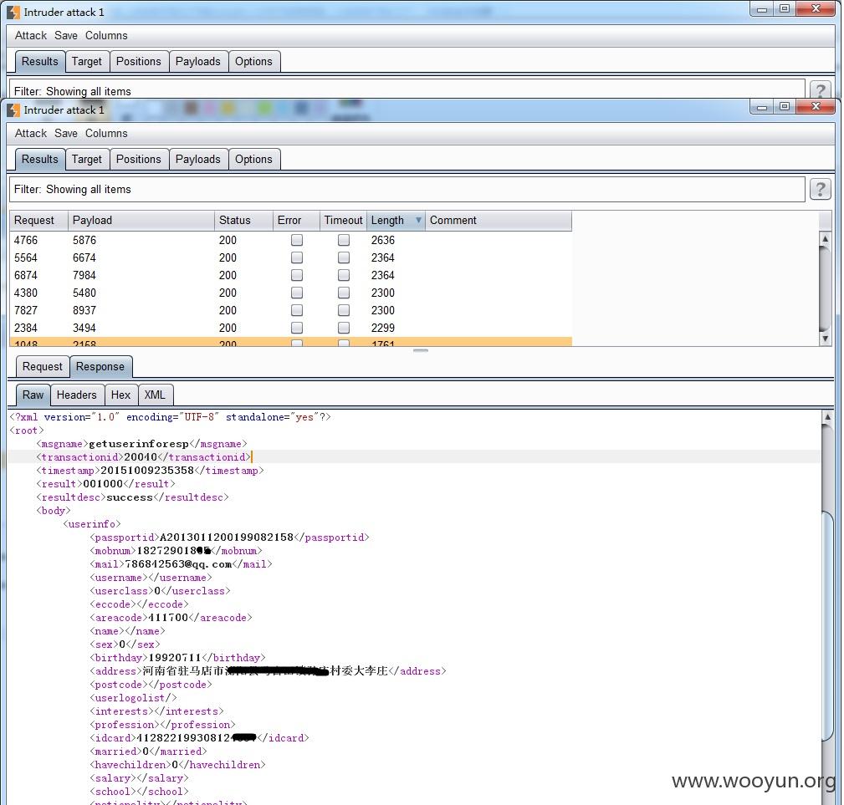Click results table scrollbar up arrow

(825, 238)
